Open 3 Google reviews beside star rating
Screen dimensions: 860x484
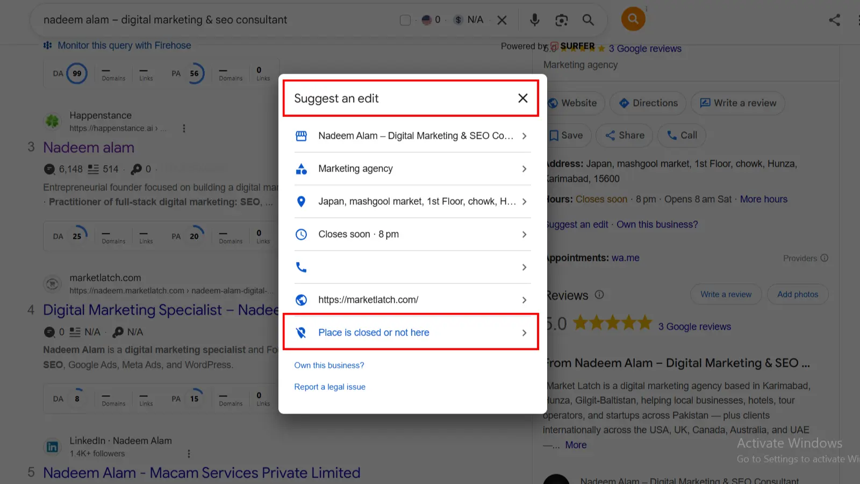coord(694,326)
